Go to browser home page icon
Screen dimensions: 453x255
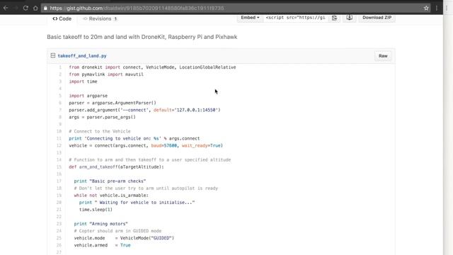click(x=35, y=8)
